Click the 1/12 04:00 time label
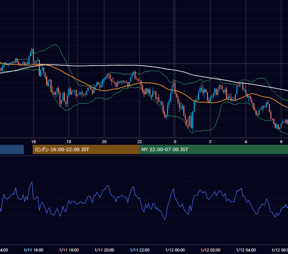This screenshot has height=254, width=288. click(x=246, y=250)
